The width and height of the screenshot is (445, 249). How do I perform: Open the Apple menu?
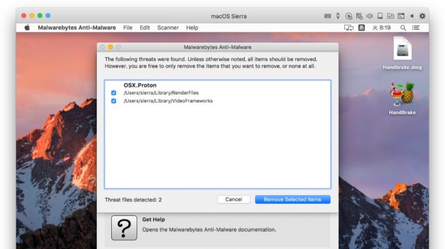click(x=27, y=28)
